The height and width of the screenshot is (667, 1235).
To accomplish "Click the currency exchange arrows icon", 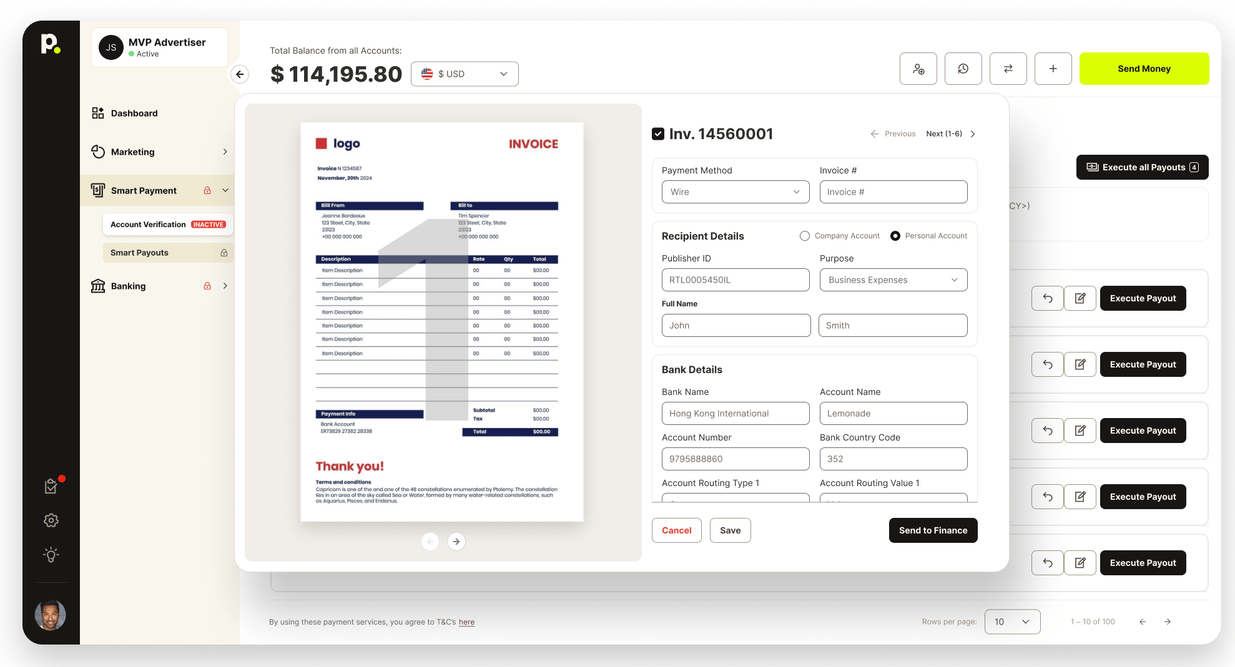I will click(1008, 69).
